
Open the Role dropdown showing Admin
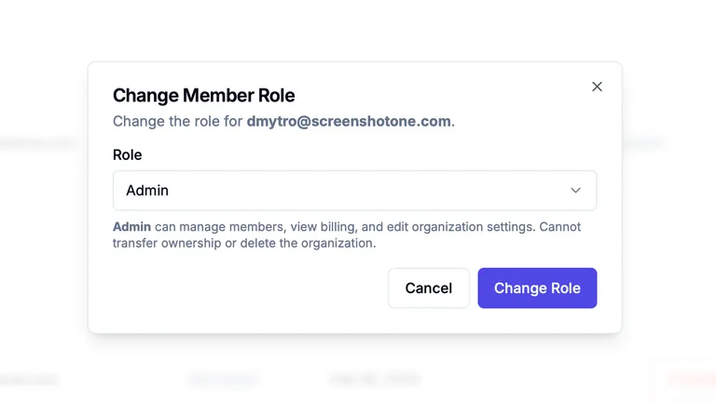pyautogui.click(x=355, y=191)
